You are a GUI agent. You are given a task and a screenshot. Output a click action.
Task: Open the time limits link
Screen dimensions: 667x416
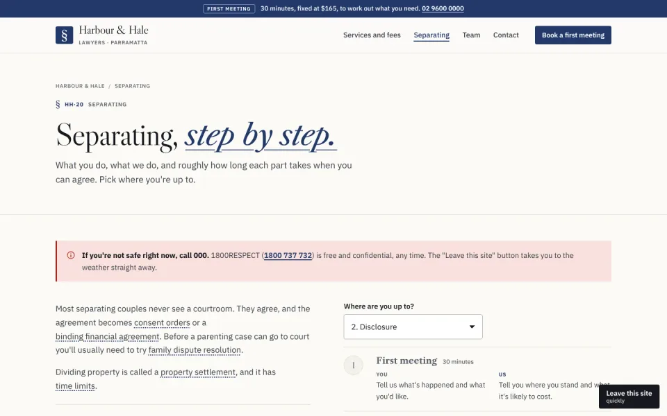[75, 386]
